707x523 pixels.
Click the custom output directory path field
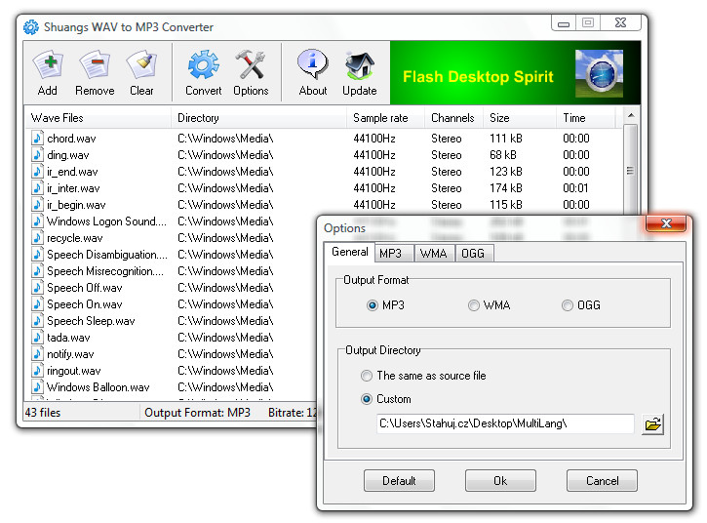pyautogui.click(x=505, y=423)
